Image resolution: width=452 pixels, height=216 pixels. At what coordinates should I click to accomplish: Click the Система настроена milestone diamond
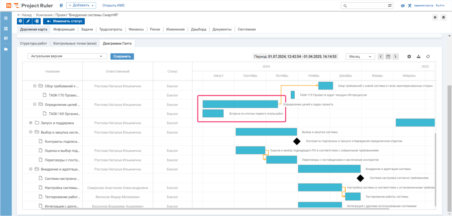[360, 178]
